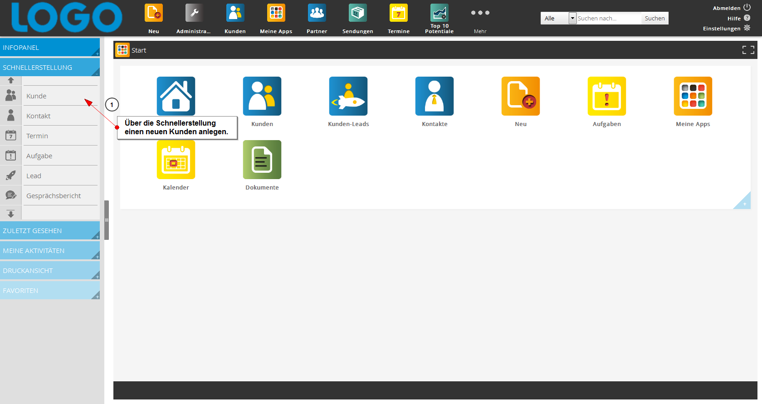Toggle fullscreen for the Start panel

748,50
